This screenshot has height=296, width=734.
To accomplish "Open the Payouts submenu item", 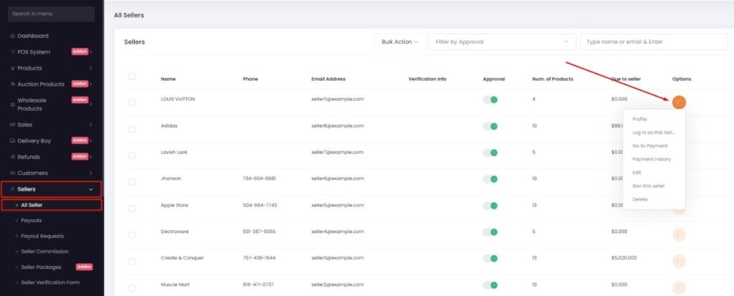I will pos(32,221).
